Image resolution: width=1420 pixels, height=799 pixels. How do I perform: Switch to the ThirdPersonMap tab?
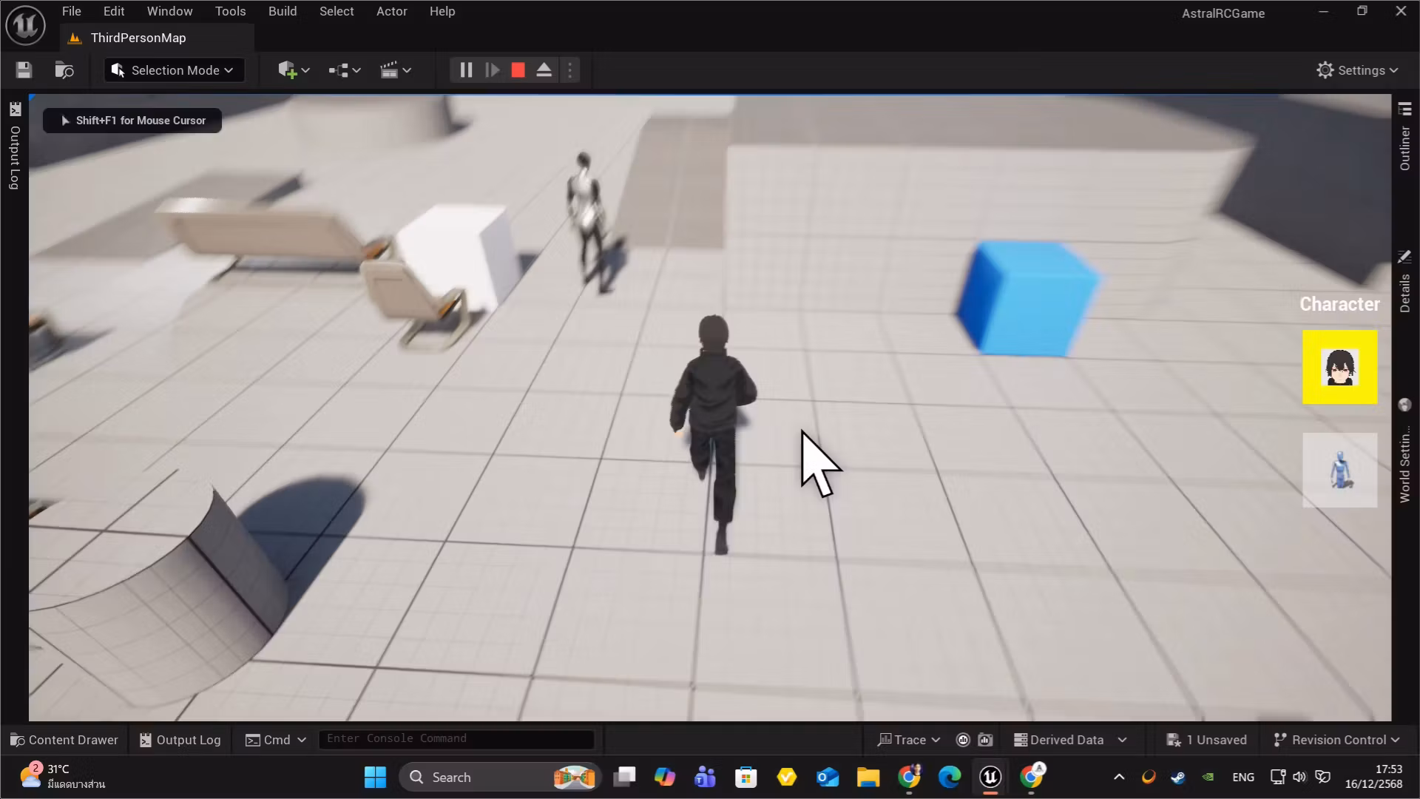[x=138, y=38]
